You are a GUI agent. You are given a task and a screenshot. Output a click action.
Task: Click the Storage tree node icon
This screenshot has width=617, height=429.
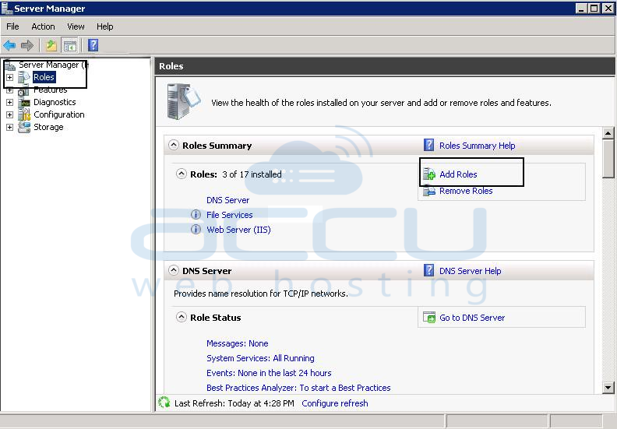pyautogui.click(x=24, y=127)
